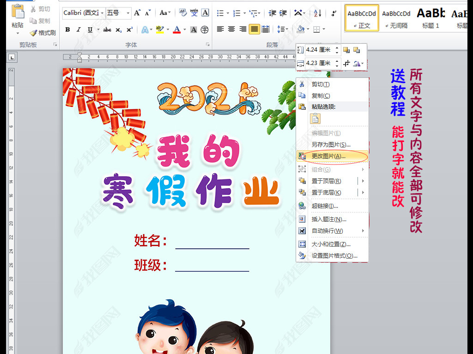This screenshot has height=354, width=473.
Task: Click the Character Border icon
Action: click(205, 12)
